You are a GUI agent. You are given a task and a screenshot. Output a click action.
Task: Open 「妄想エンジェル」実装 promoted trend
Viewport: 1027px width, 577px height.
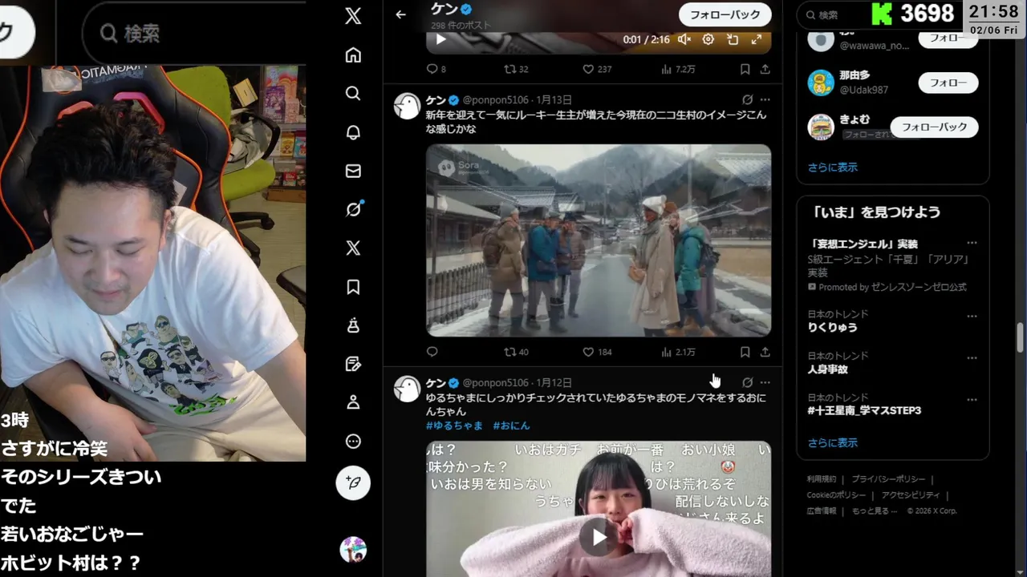coord(863,244)
